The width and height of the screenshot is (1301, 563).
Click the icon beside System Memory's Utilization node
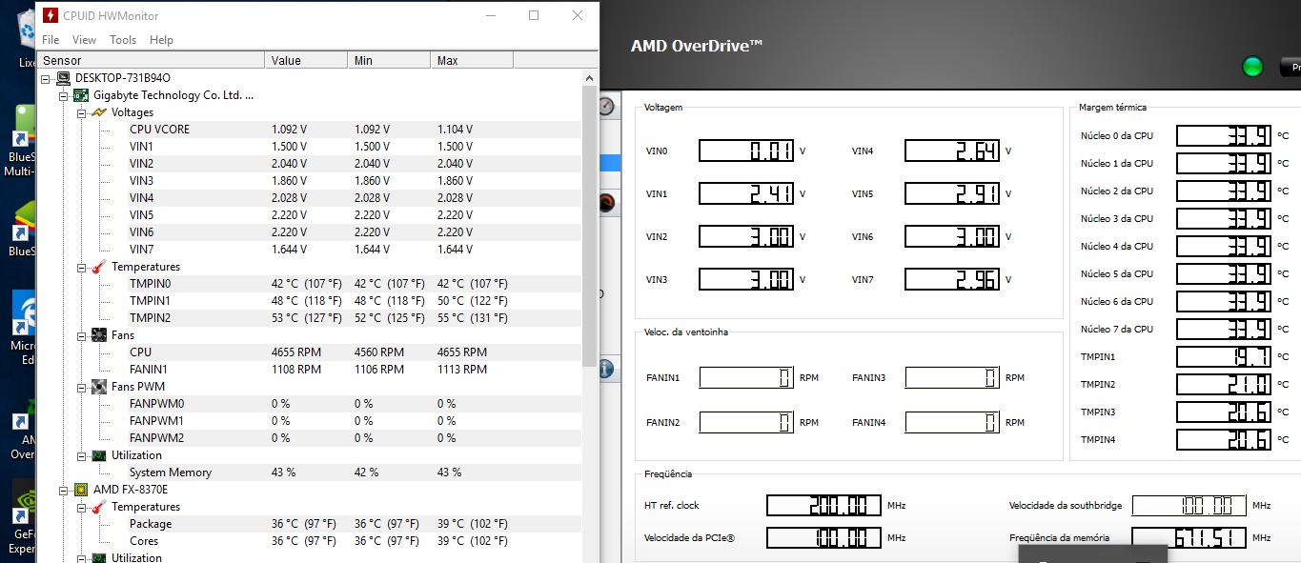[x=99, y=455]
